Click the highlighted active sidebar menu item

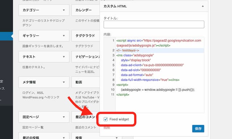click(x=7, y=36)
